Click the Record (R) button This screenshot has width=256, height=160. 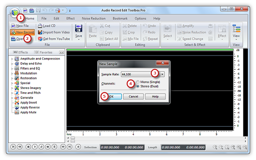coord(78,147)
